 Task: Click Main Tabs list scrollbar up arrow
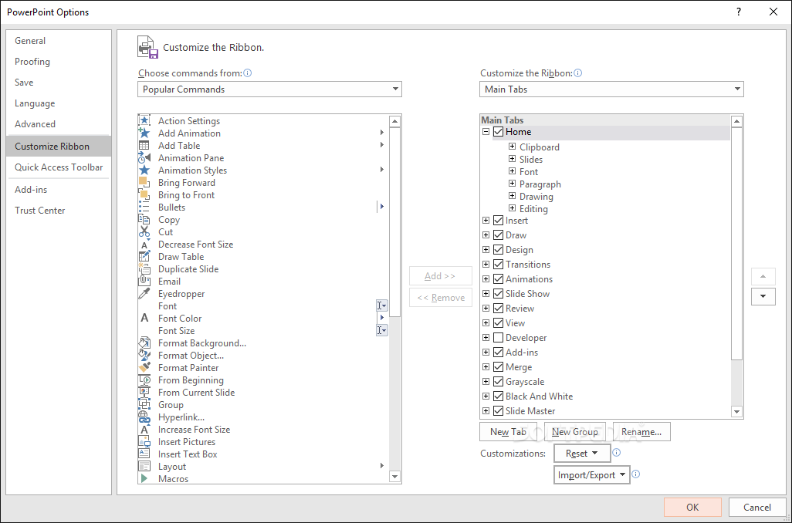(736, 121)
